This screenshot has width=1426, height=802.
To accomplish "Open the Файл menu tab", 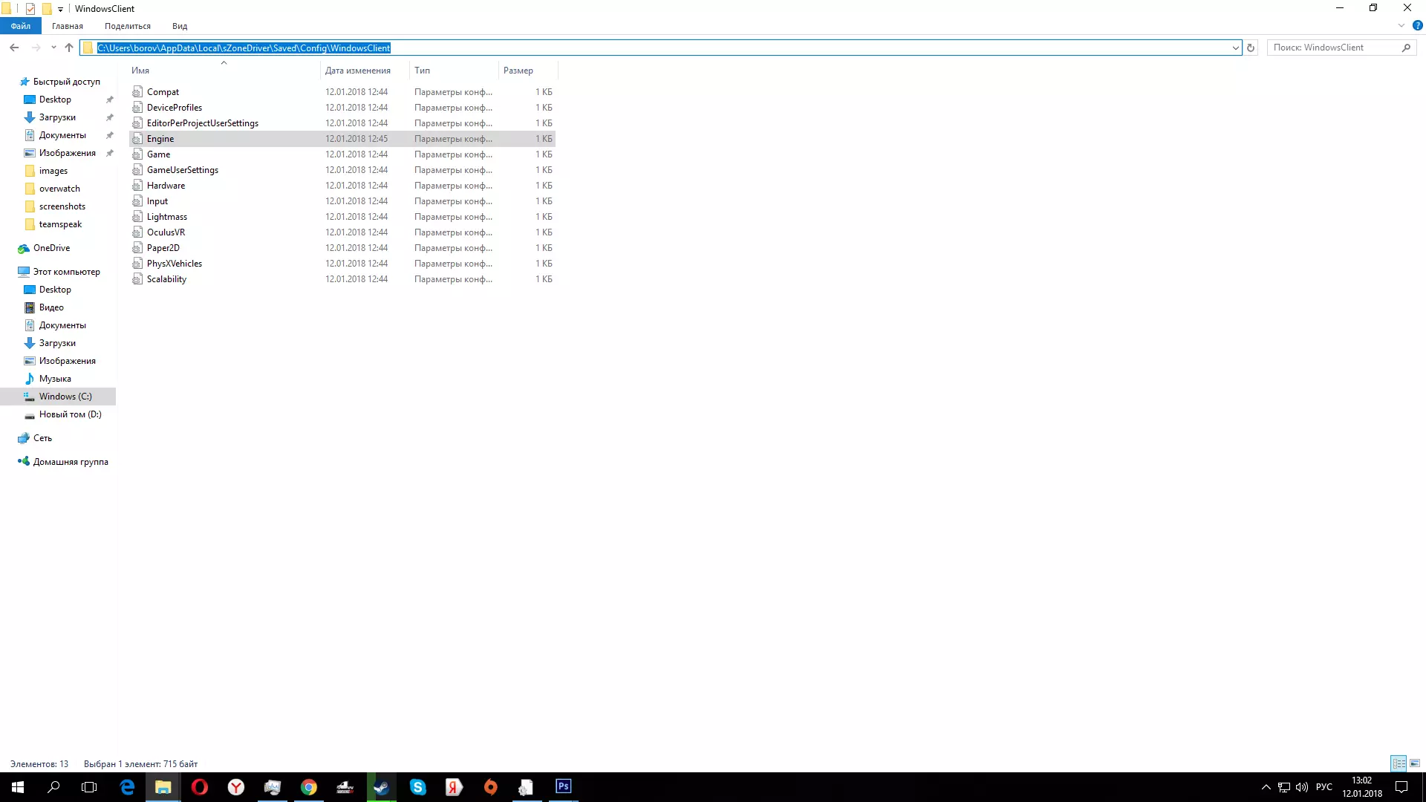I will tap(21, 26).
